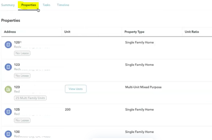Open the address 125 property link
The image size is (212, 140).
(17, 110)
